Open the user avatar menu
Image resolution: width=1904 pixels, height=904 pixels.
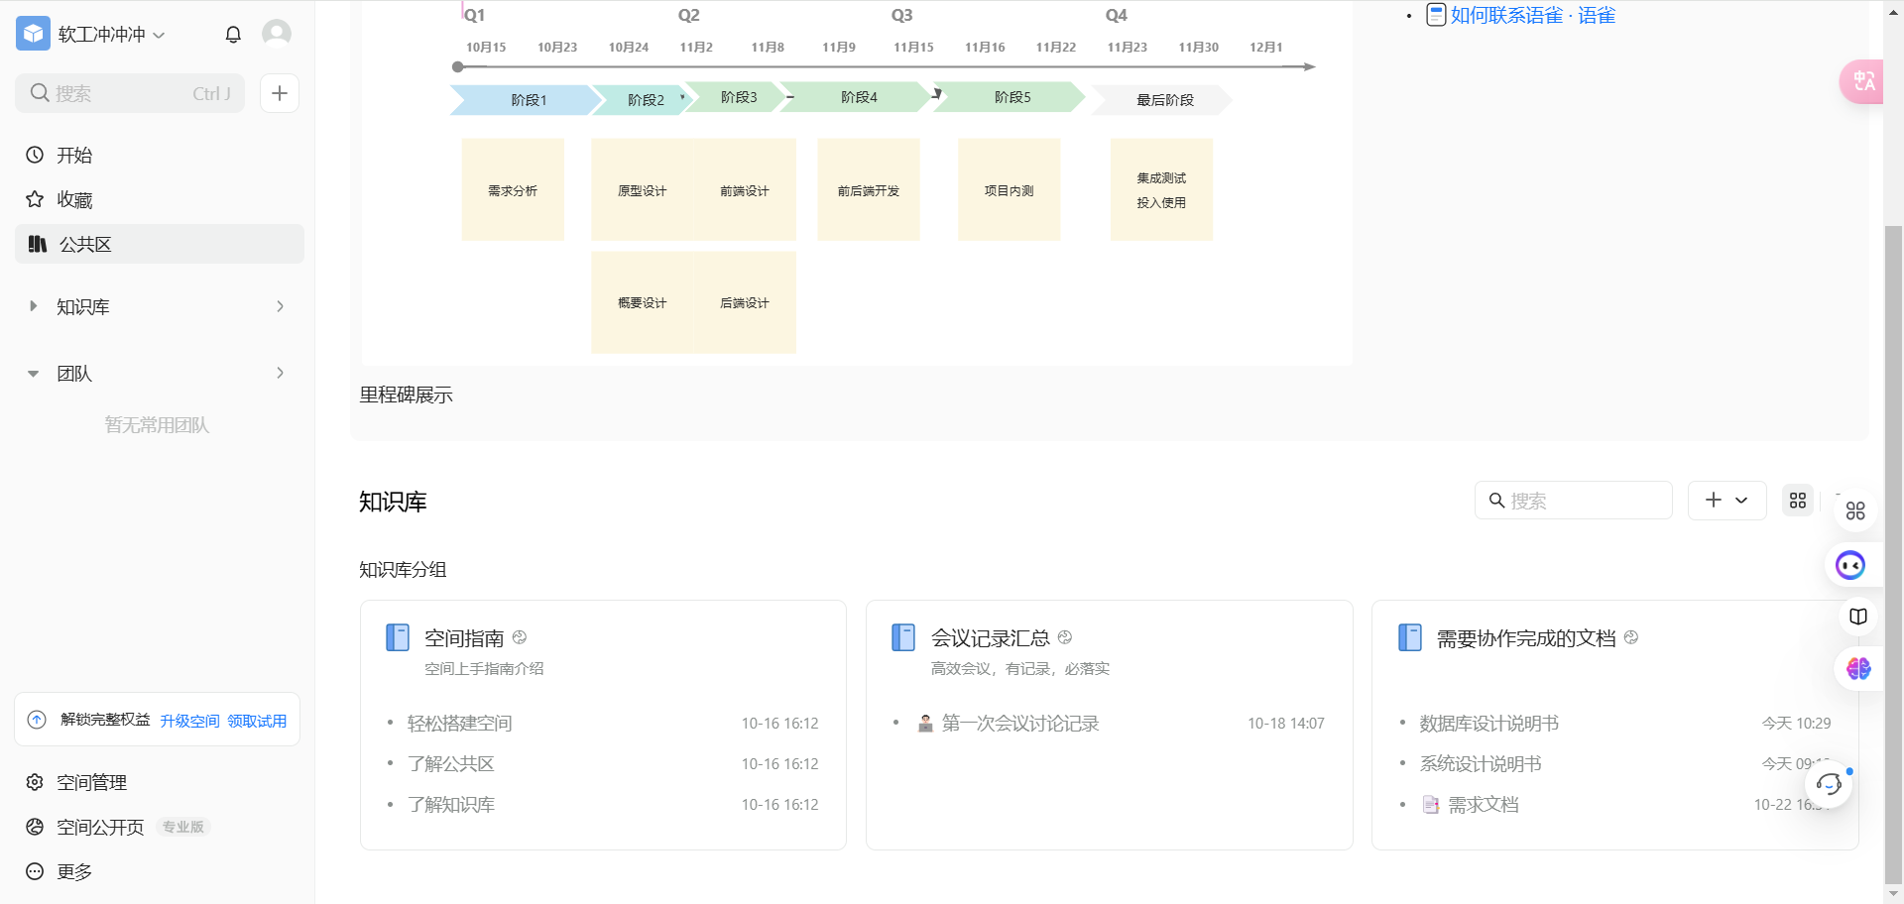coord(277,34)
